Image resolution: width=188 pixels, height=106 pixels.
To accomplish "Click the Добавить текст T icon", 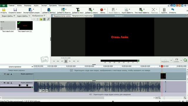I will click(78, 10).
